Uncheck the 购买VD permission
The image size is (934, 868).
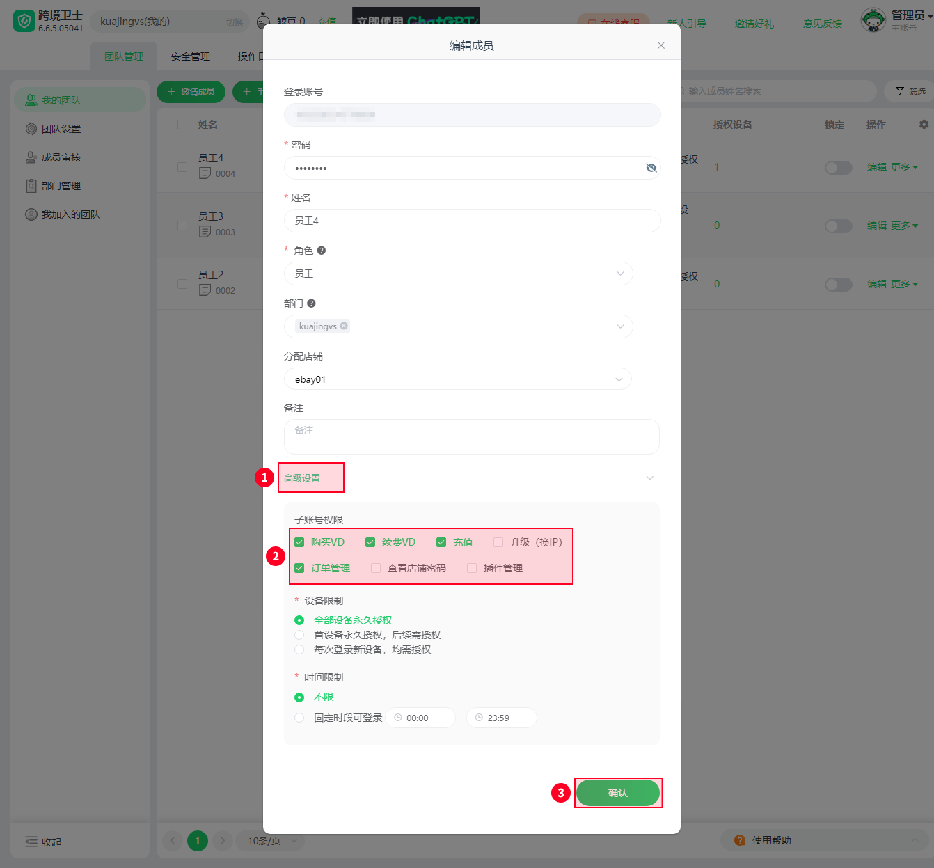[299, 542]
